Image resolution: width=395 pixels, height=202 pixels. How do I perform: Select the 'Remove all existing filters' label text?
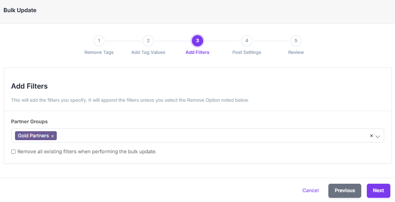[x=87, y=152]
